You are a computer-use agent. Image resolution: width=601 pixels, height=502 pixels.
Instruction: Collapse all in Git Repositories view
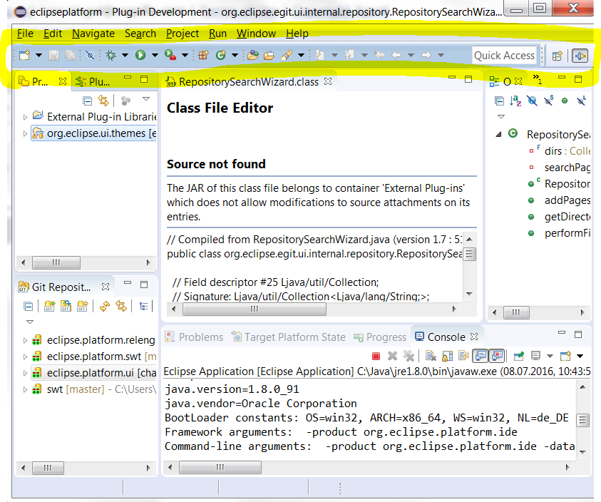(x=29, y=307)
